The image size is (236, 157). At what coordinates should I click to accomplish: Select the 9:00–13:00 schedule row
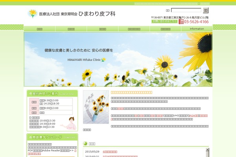(x=51, y=108)
